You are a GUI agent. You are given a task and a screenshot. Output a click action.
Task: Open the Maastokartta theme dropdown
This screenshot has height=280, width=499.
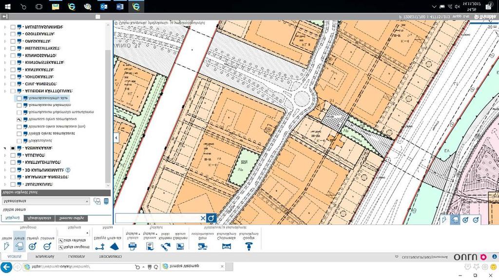[x=46, y=201]
